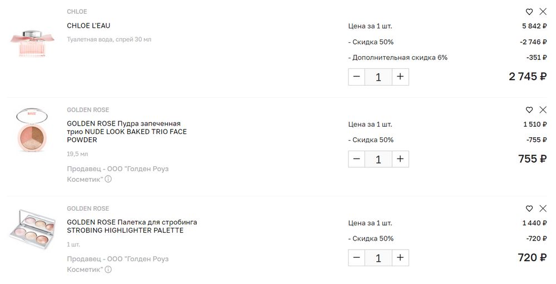556x284 pixels.
Task: Open the Strobing Highlighter Palette product title
Action: [x=132, y=226]
